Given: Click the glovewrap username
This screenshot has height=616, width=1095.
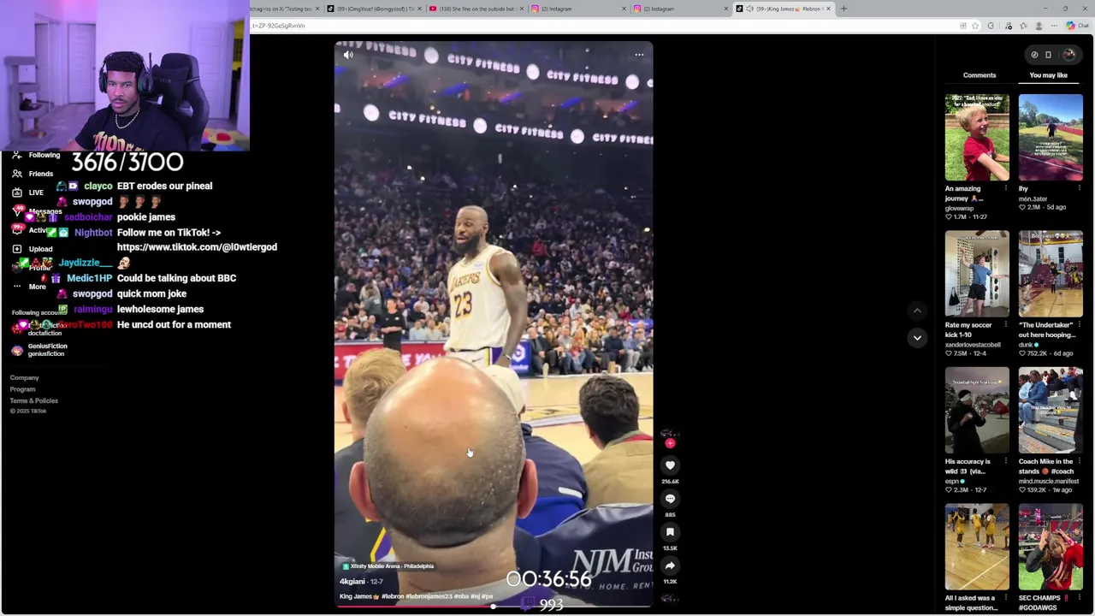Looking at the screenshot, I should click(x=959, y=208).
